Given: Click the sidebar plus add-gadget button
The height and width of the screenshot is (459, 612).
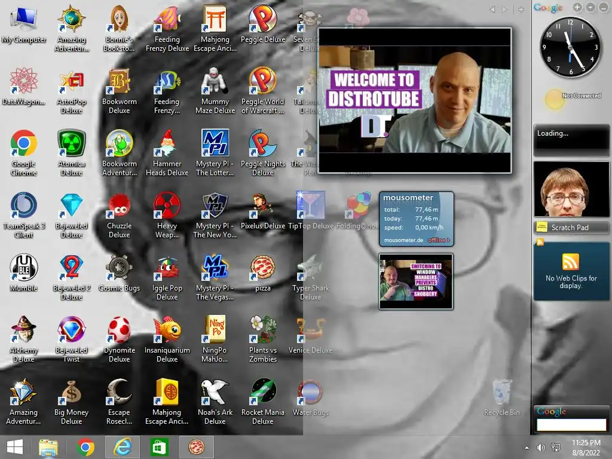Looking at the screenshot, I should [577, 7].
